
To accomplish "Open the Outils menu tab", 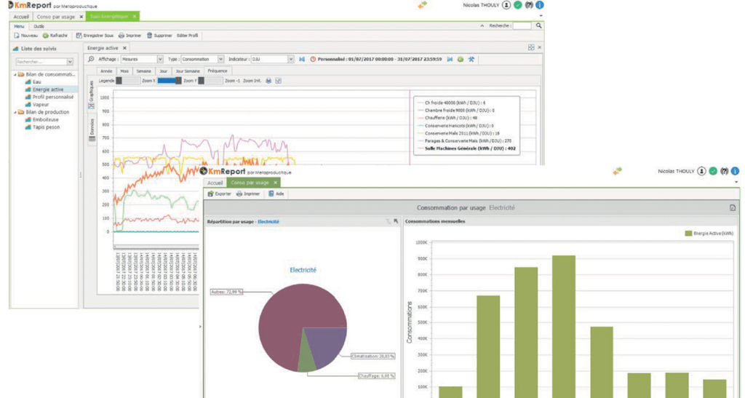I will pyautogui.click(x=39, y=25).
